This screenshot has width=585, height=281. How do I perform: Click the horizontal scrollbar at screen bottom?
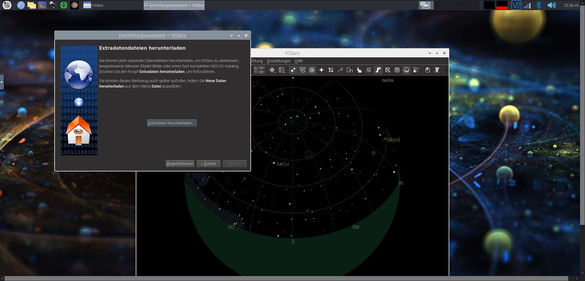(x=287, y=279)
